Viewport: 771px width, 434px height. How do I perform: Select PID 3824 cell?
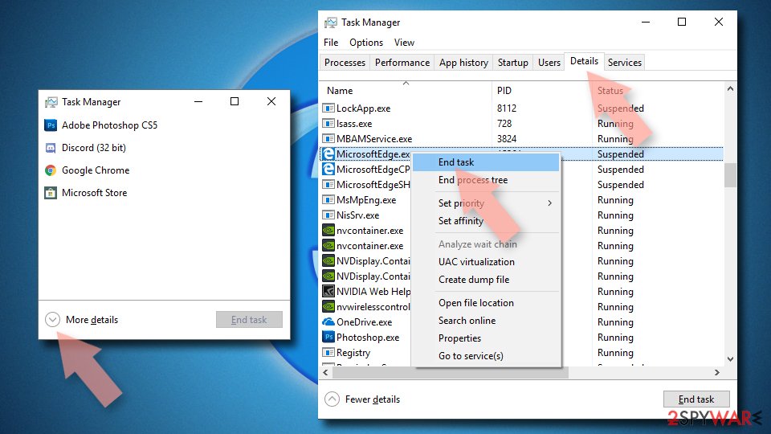[507, 139]
